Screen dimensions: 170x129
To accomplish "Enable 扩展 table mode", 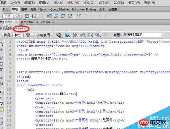I will click(x=17, y=16).
